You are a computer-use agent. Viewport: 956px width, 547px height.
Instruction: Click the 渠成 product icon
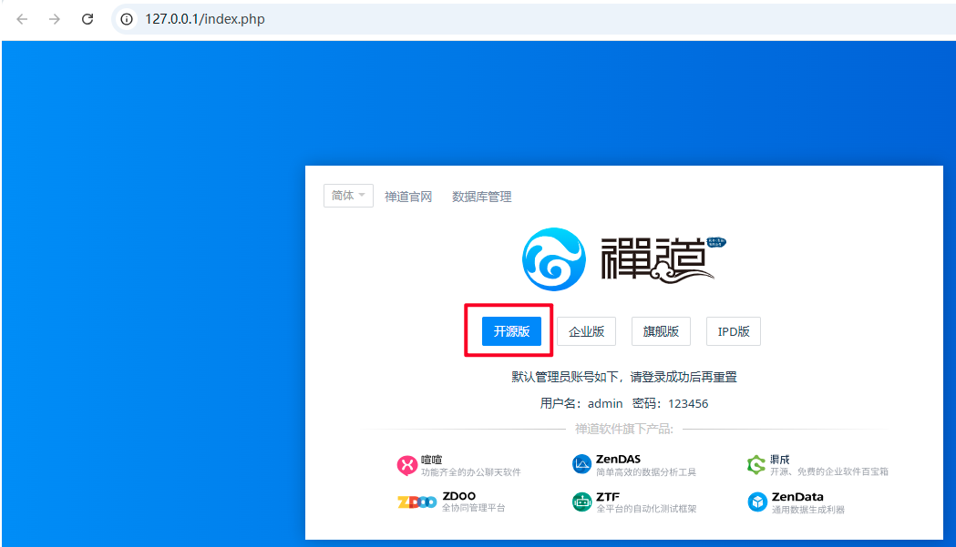(x=756, y=465)
